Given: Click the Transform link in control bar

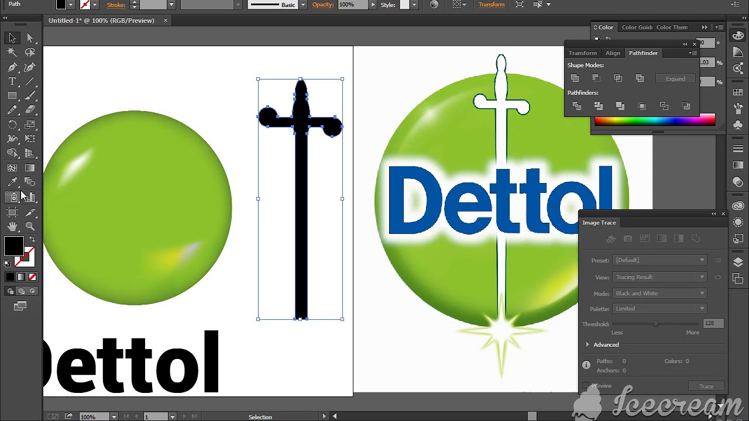Looking at the screenshot, I should (x=492, y=5).
